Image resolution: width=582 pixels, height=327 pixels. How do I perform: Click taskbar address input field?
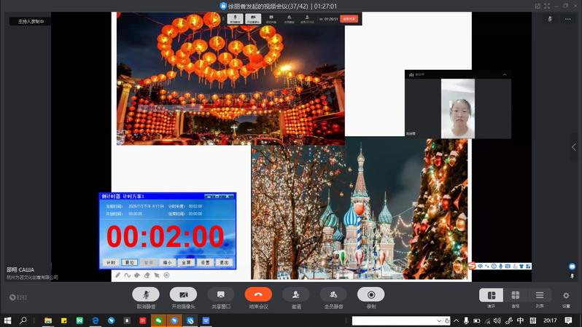point(393,320)
